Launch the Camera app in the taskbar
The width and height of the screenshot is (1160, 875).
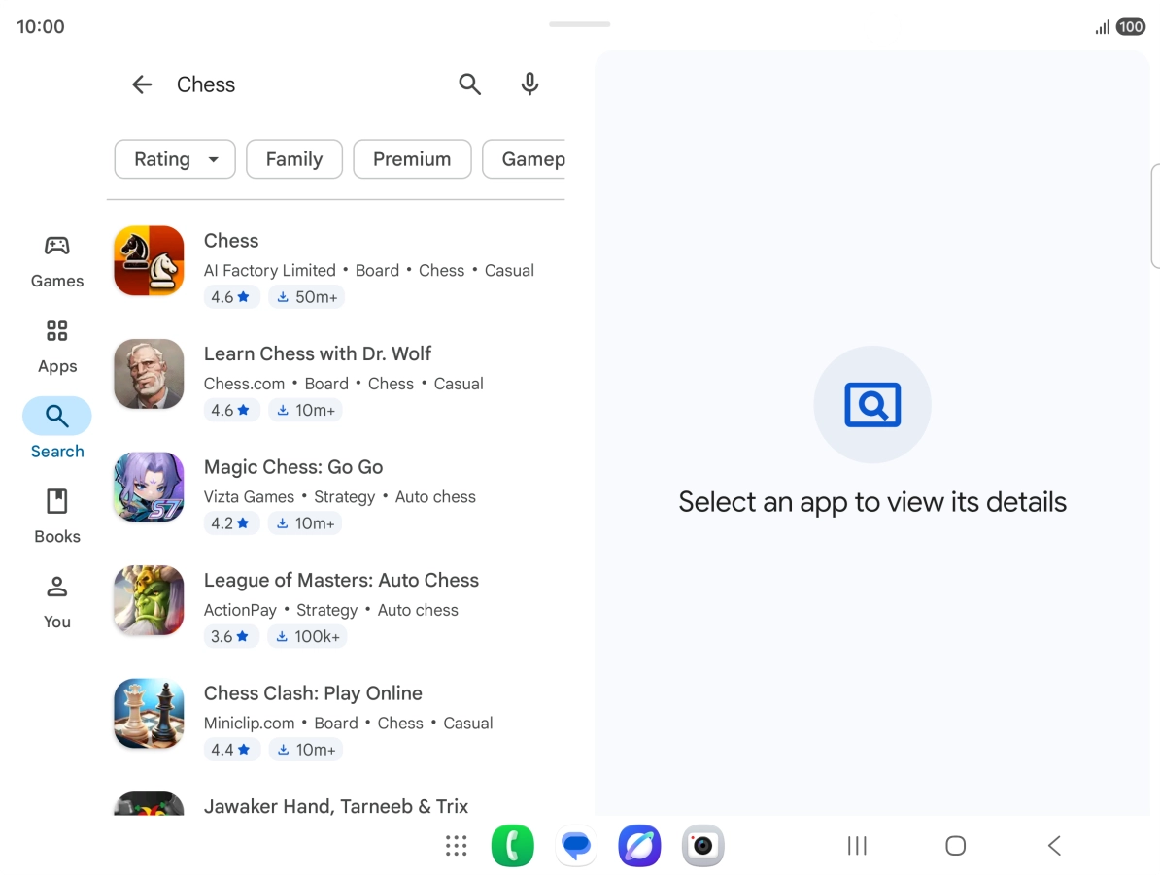(702, 846)
